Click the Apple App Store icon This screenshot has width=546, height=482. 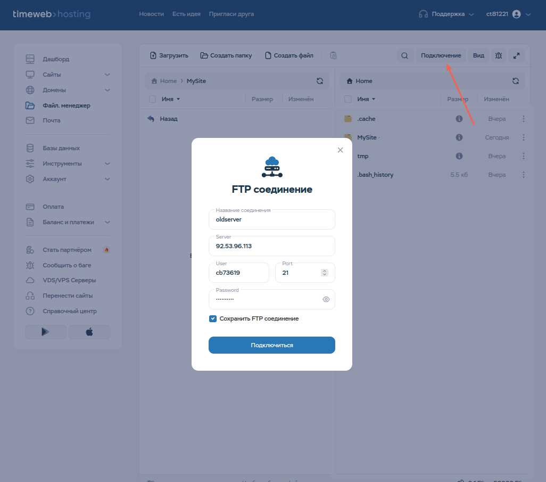pyautogui.click(x=89, y=332)
